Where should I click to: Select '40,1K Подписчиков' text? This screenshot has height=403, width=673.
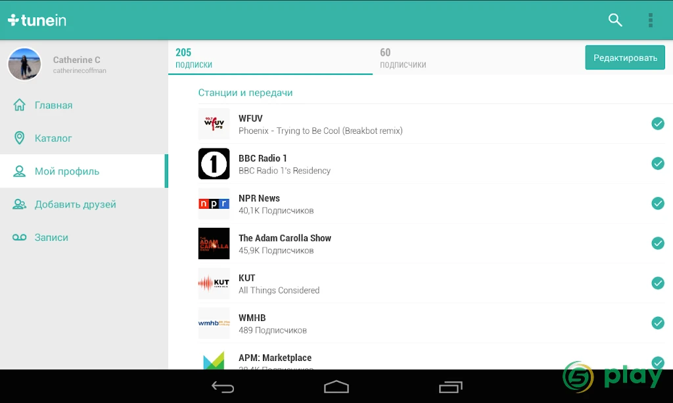pyautogui.click(x=276, y=211)
